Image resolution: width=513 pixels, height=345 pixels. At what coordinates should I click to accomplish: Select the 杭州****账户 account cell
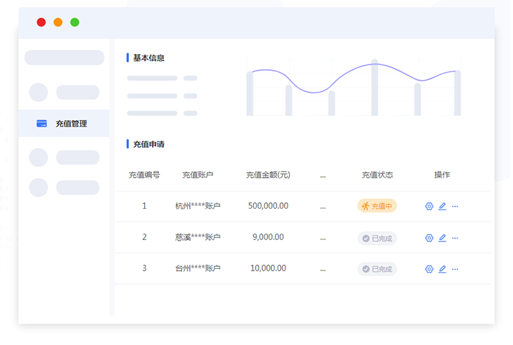point(198,206)
